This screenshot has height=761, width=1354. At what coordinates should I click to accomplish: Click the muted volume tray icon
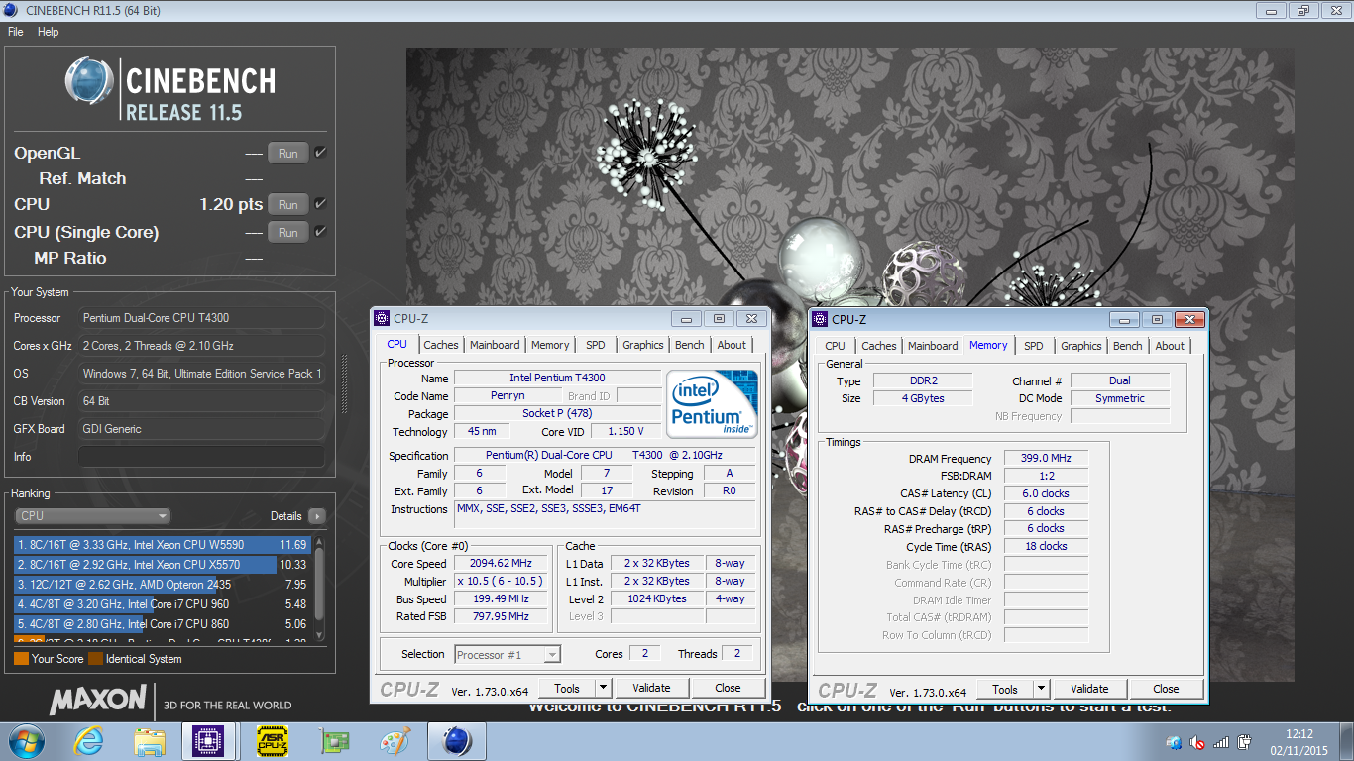pyautogui.click(x=1197, y=742)
